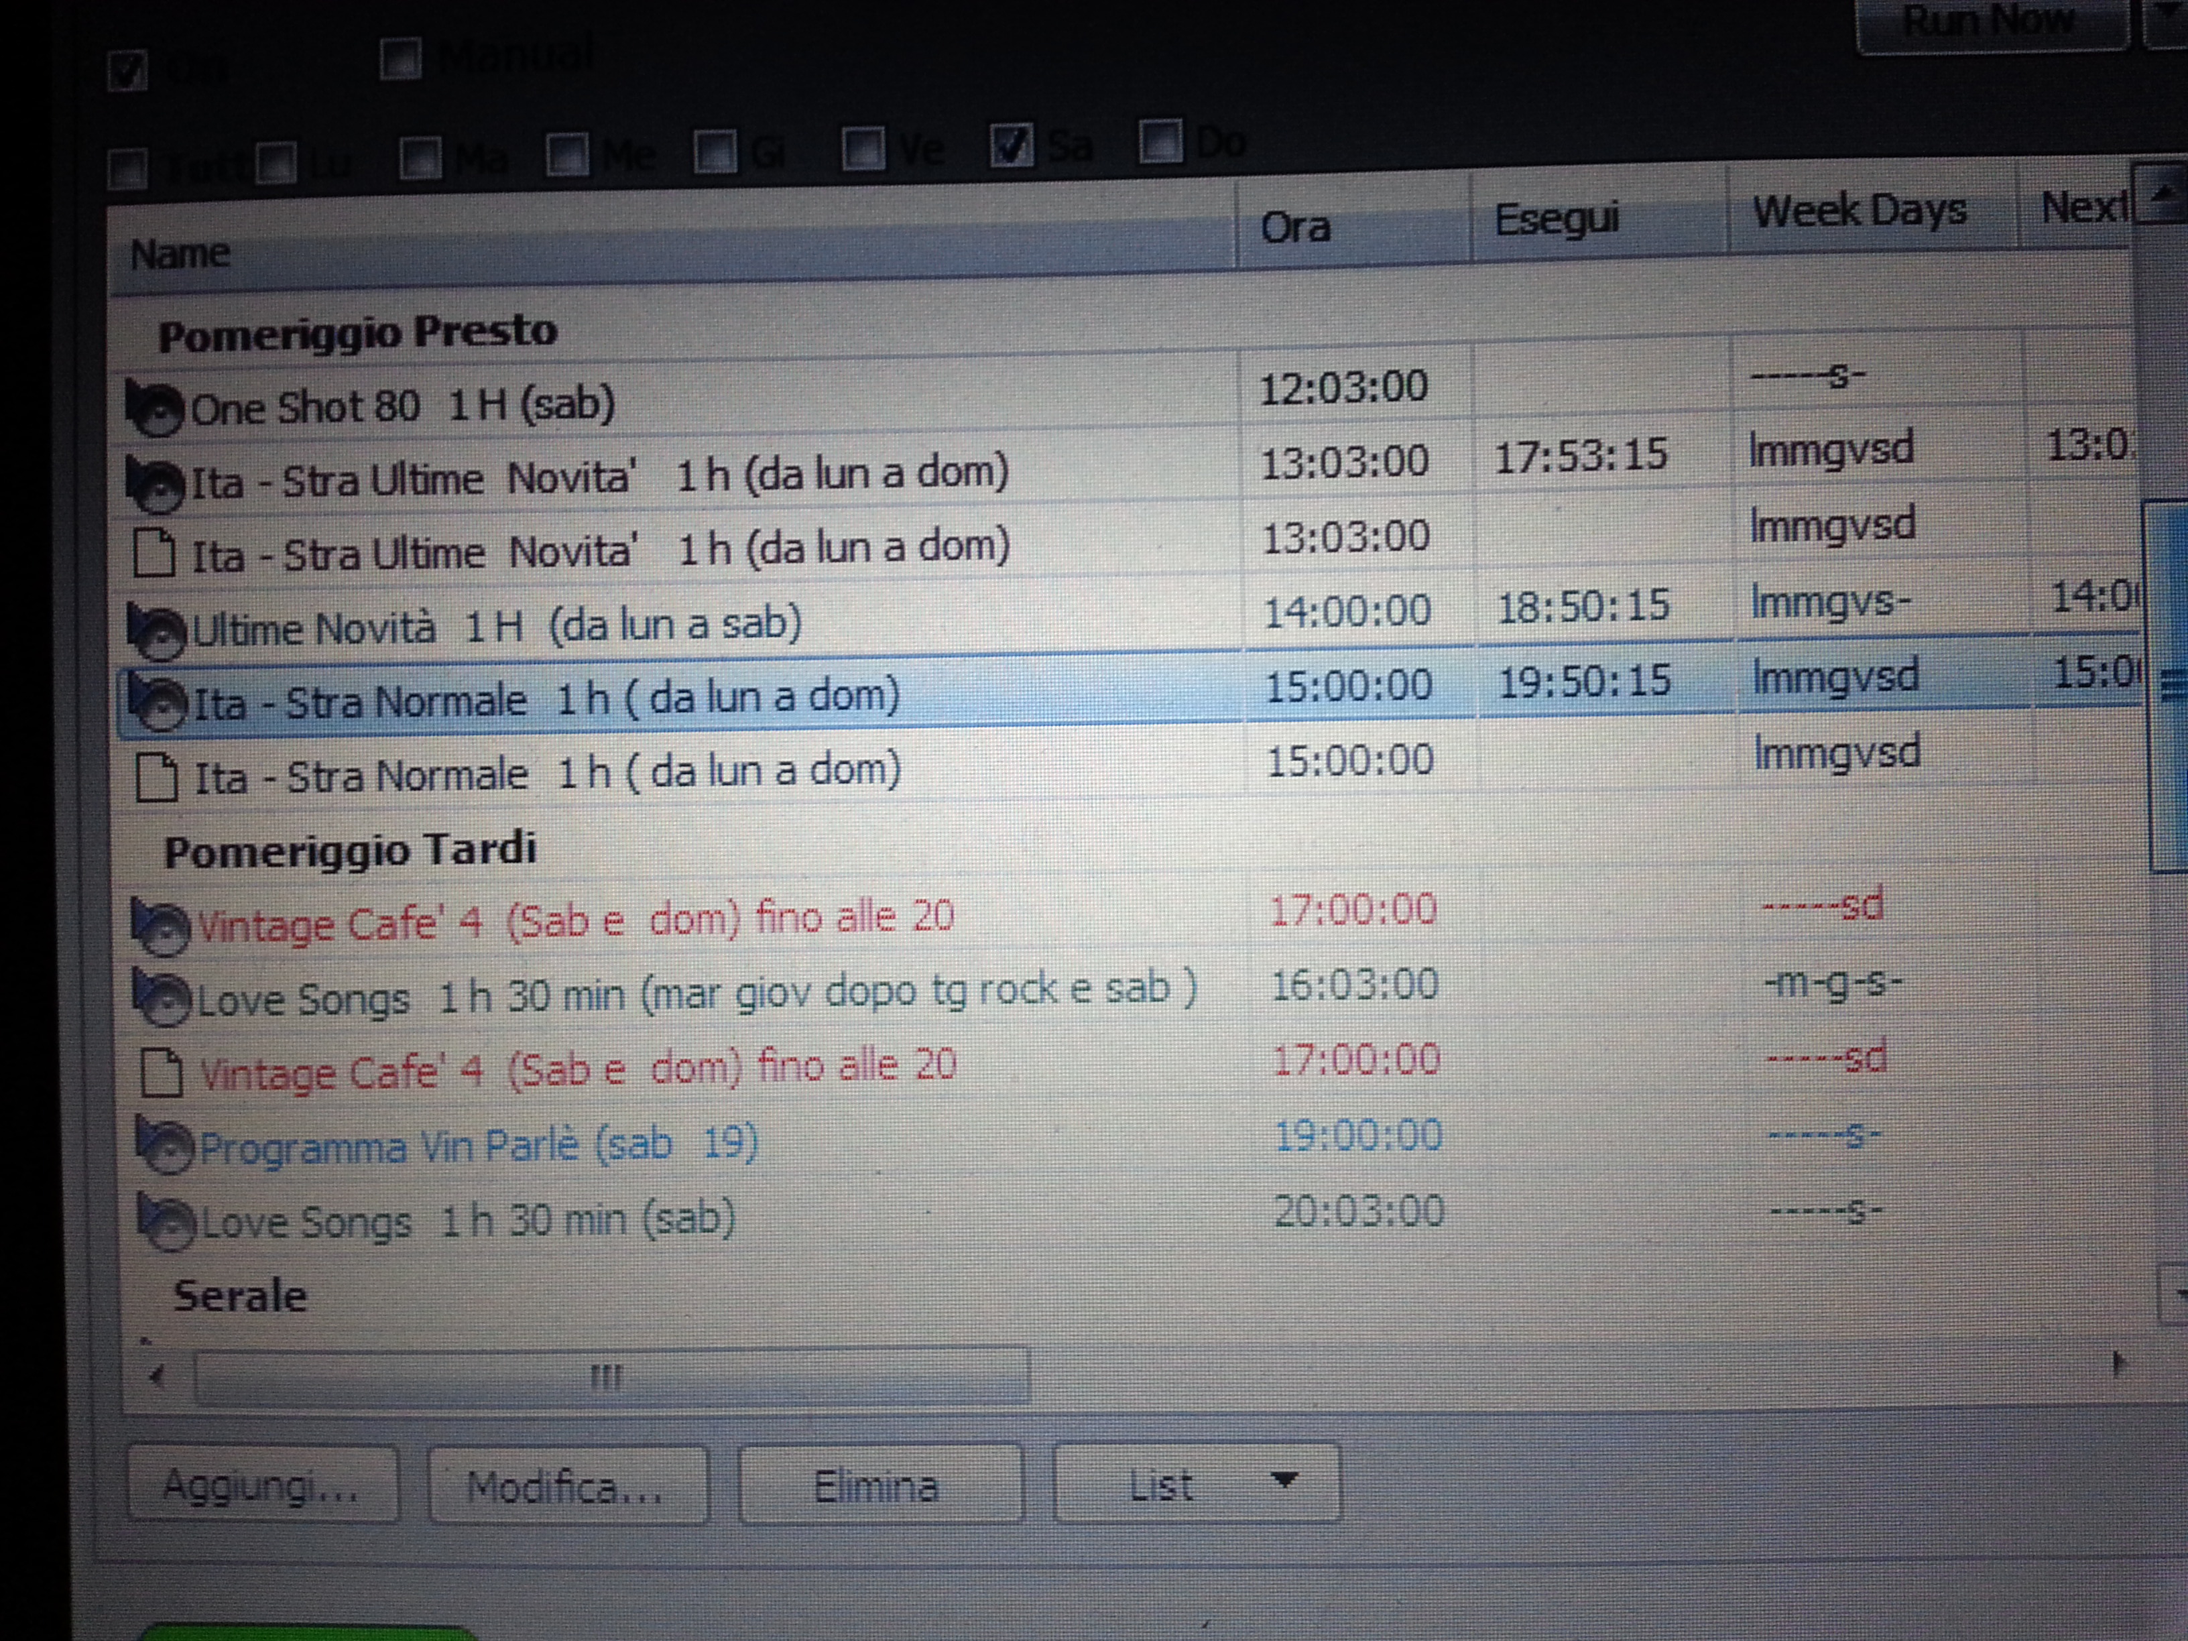2188x1641 pixels.
Task: Click the horizontal scrollbar thumb
Action: point(611,1375)
